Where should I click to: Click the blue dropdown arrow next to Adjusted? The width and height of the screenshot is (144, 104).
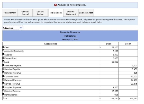[21, 28]
